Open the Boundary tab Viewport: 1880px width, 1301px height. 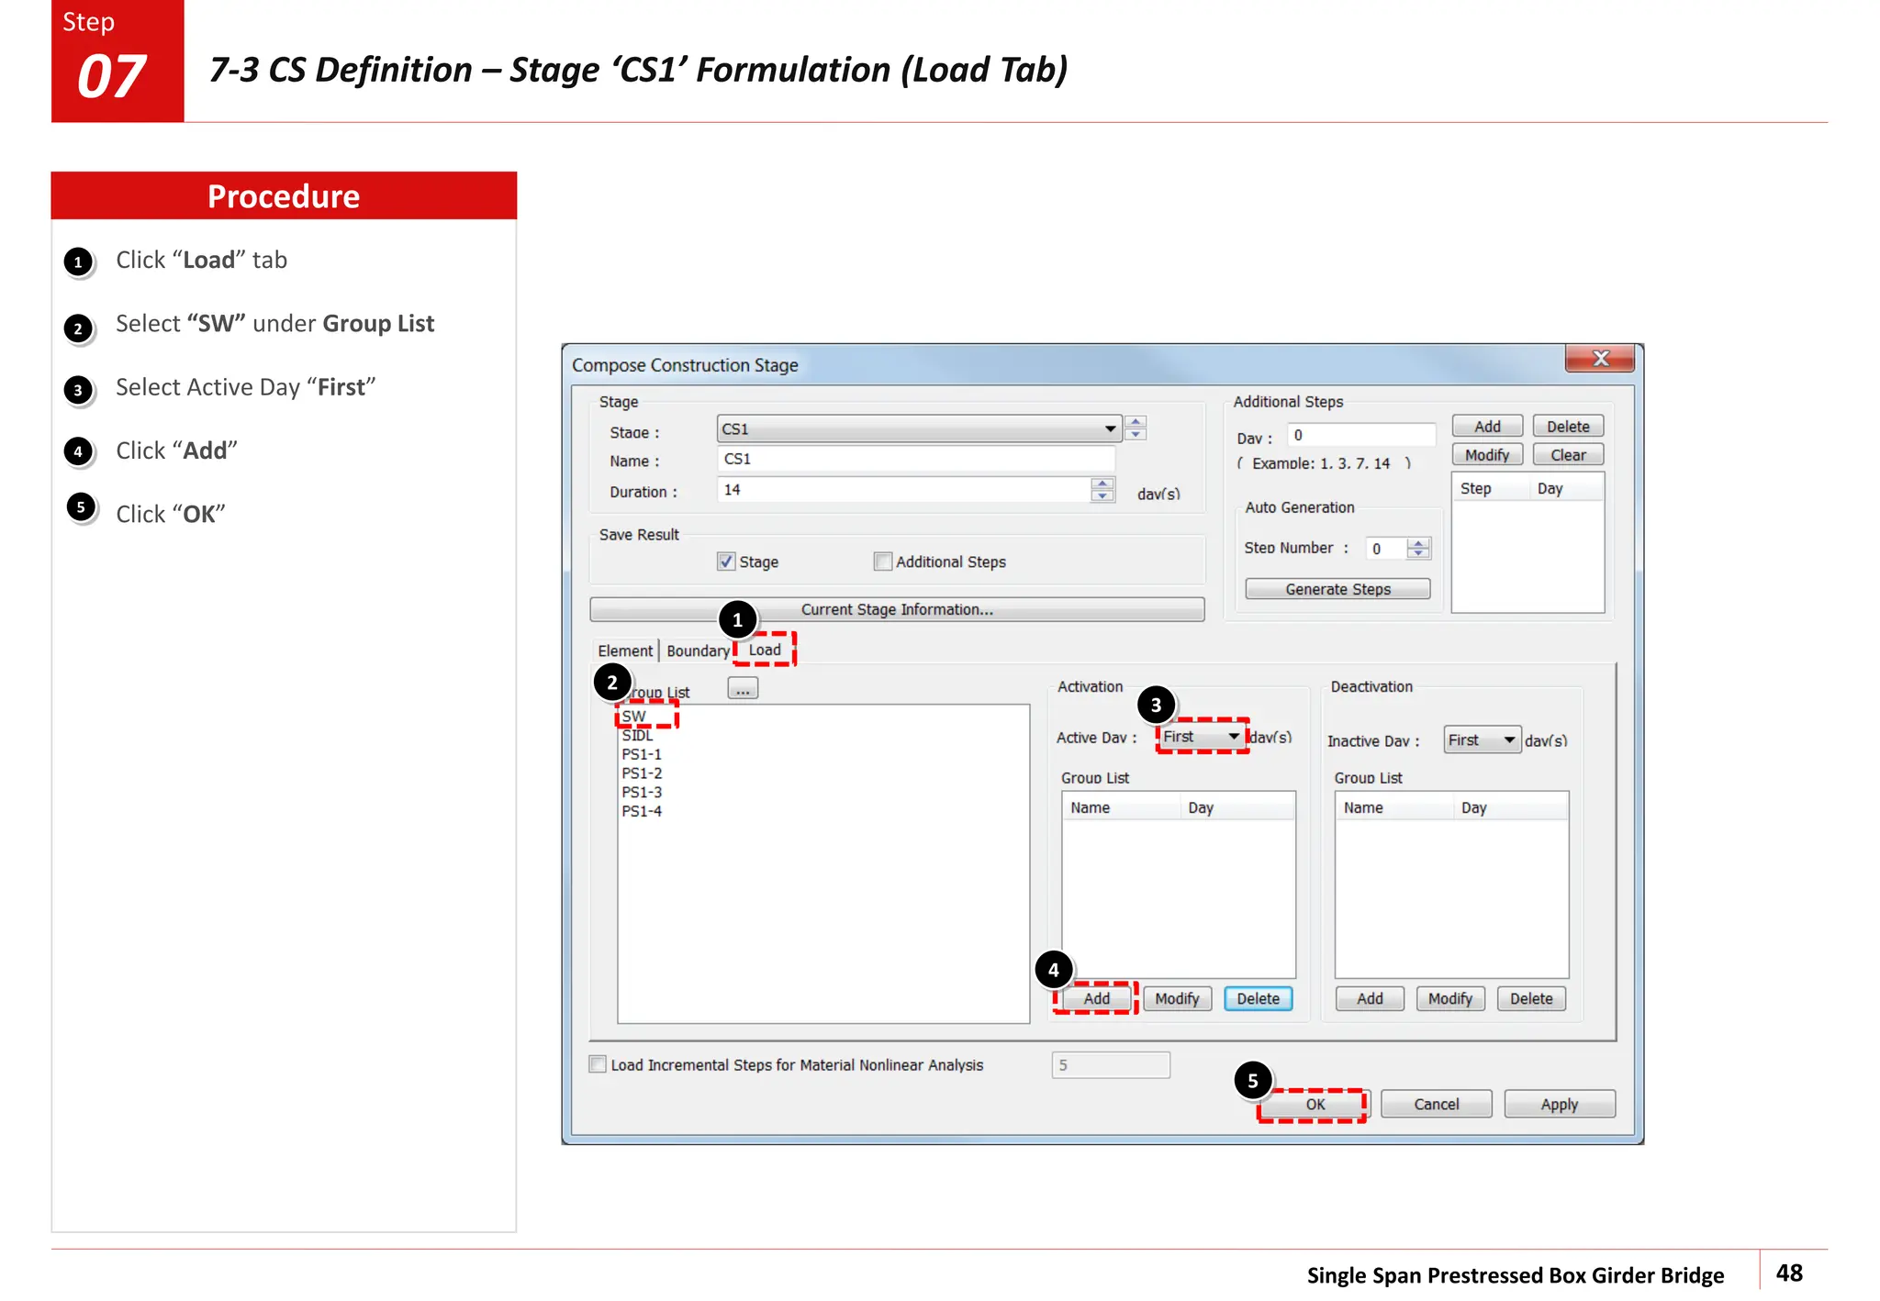(x=697, y=651)
